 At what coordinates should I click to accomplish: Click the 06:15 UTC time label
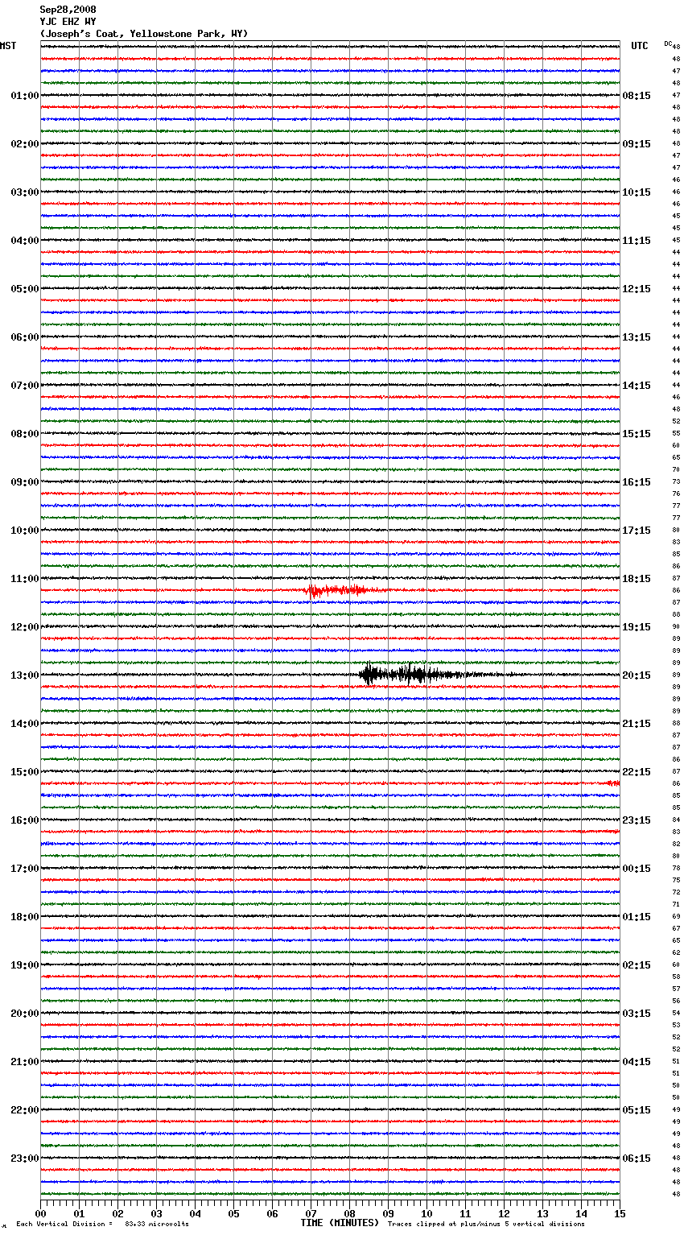point(637,1159)
